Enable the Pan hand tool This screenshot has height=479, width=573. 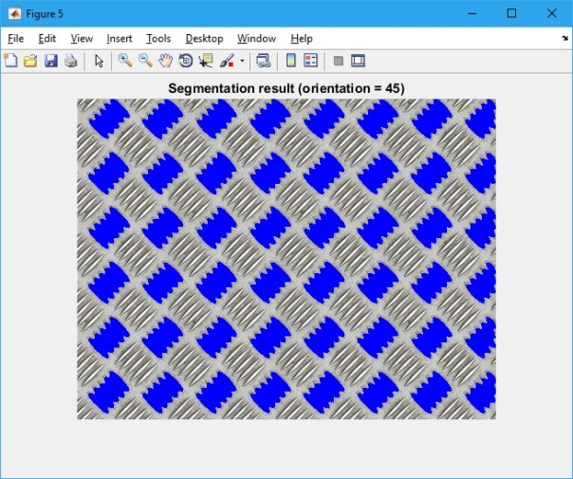pyautogui.click(x=165, y=62)
